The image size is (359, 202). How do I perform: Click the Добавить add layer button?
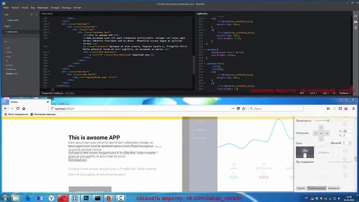tap(324, 152)
